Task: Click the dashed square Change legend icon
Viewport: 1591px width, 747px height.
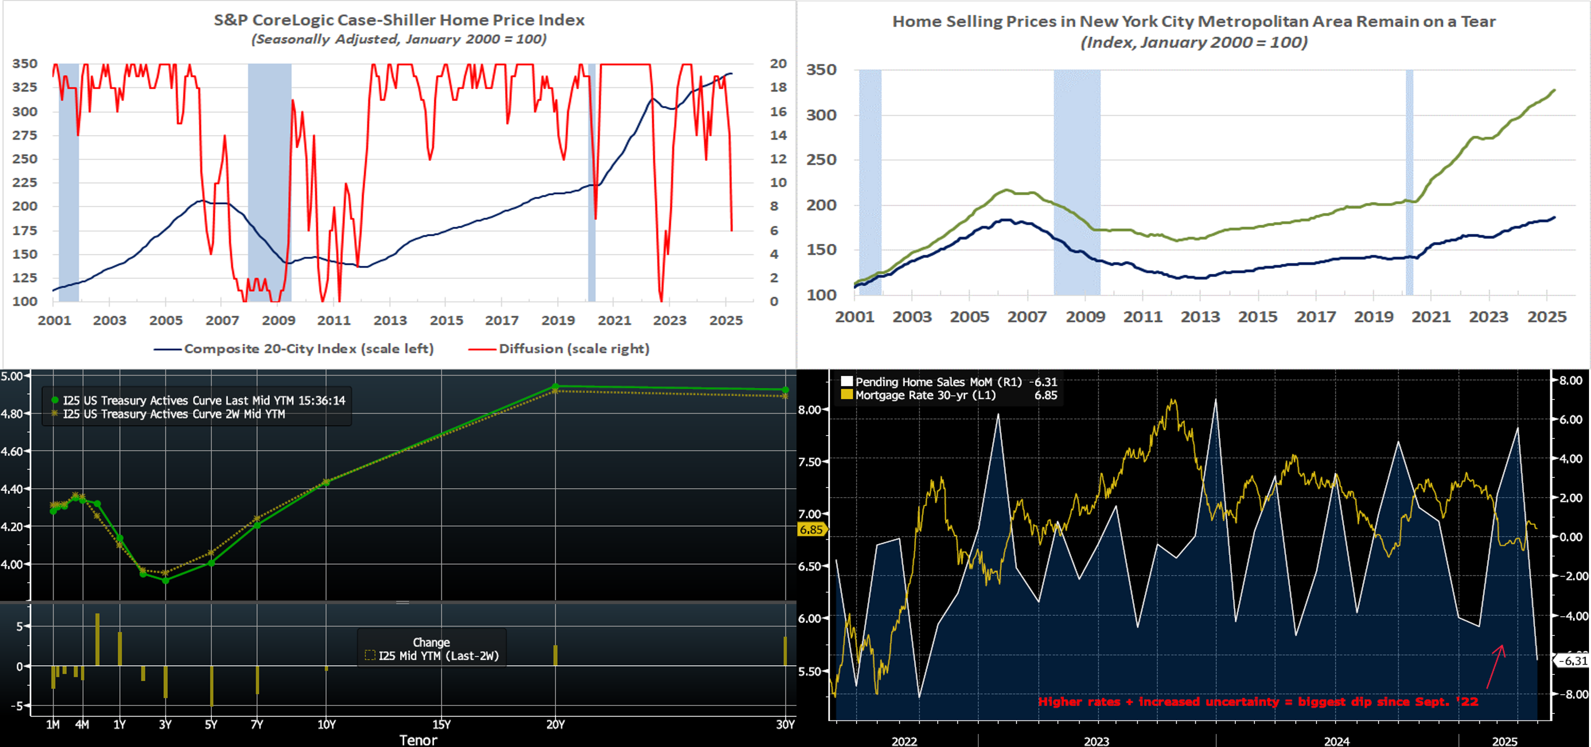Action: click(370, 656)
